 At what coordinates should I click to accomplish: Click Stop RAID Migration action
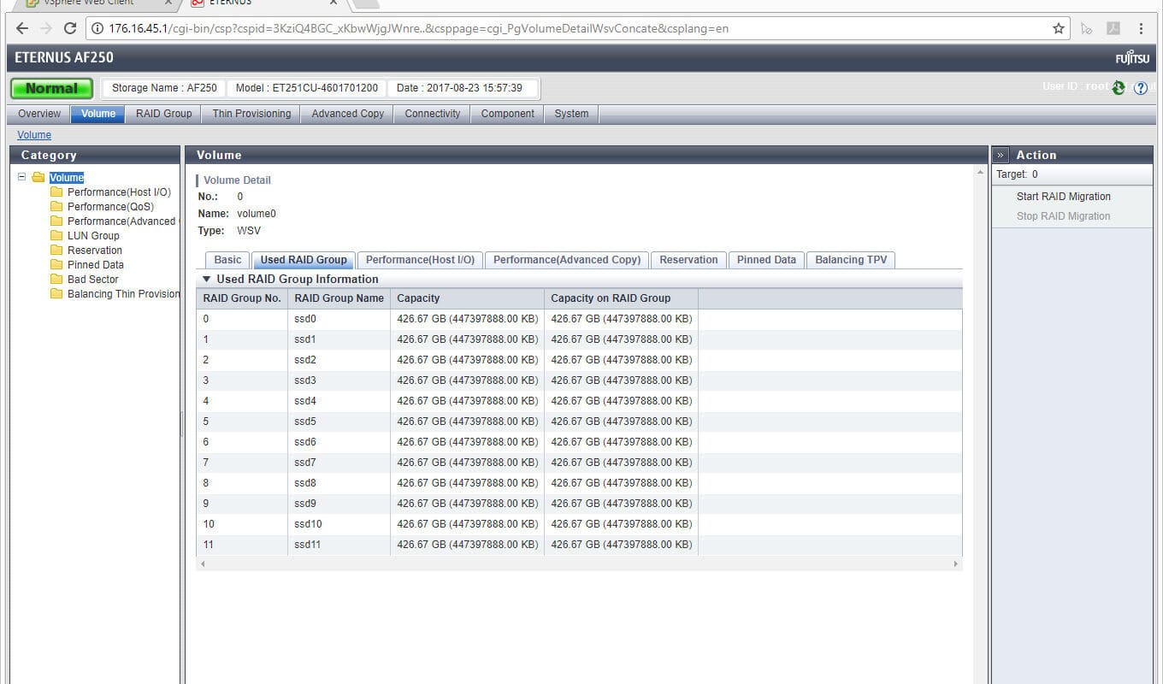1063,216
